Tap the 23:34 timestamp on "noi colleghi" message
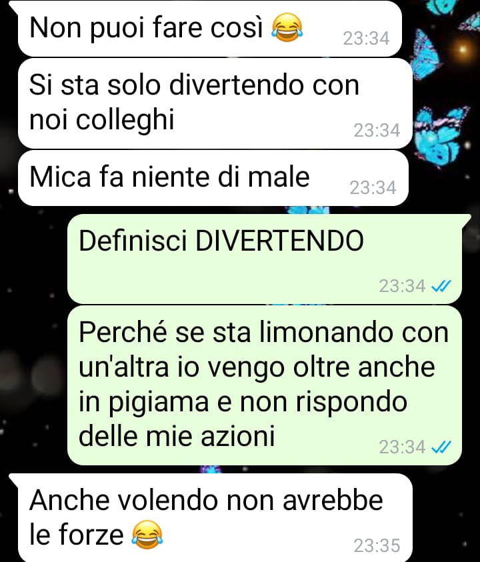 (x=377, y=131)
